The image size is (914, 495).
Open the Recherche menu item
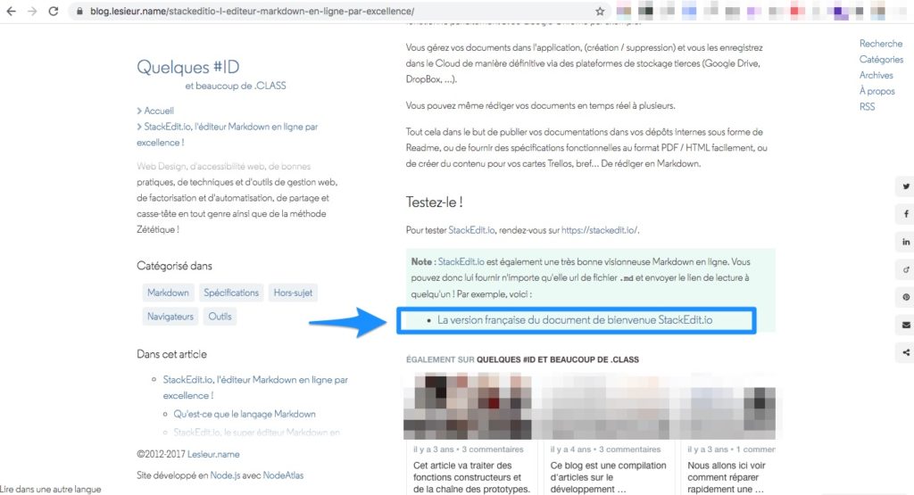click(x=880, y=44)
